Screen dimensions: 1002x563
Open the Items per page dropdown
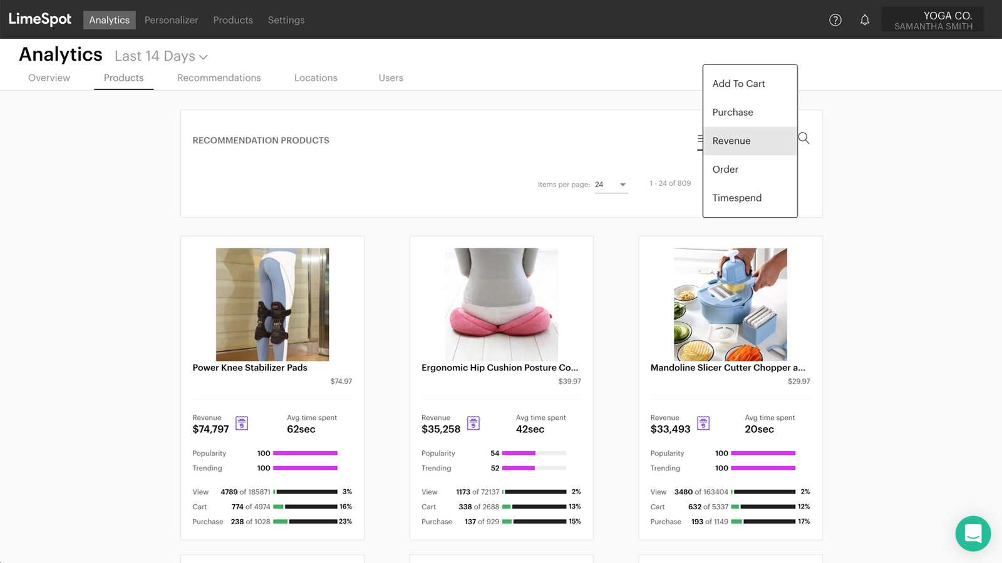[x=611, y=185]
